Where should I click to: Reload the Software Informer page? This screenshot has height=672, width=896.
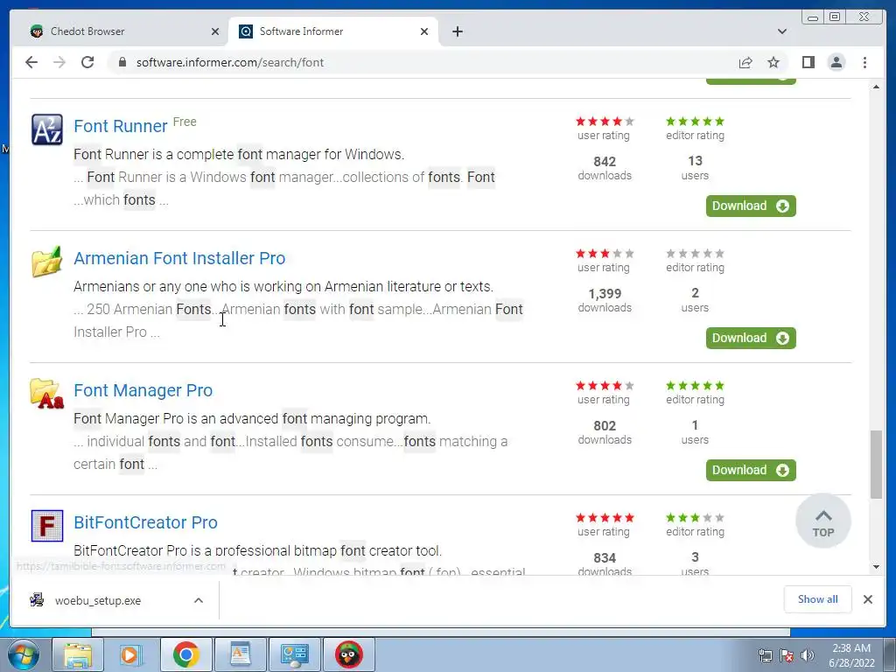(x=87, y=62)
